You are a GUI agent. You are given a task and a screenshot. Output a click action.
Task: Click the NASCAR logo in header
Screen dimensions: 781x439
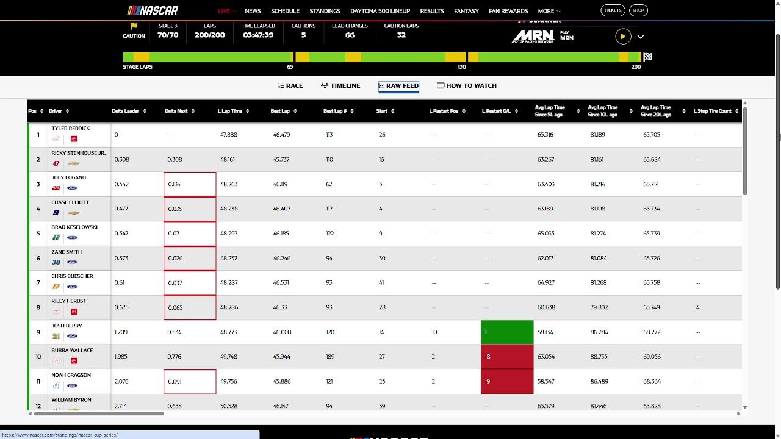153,10
